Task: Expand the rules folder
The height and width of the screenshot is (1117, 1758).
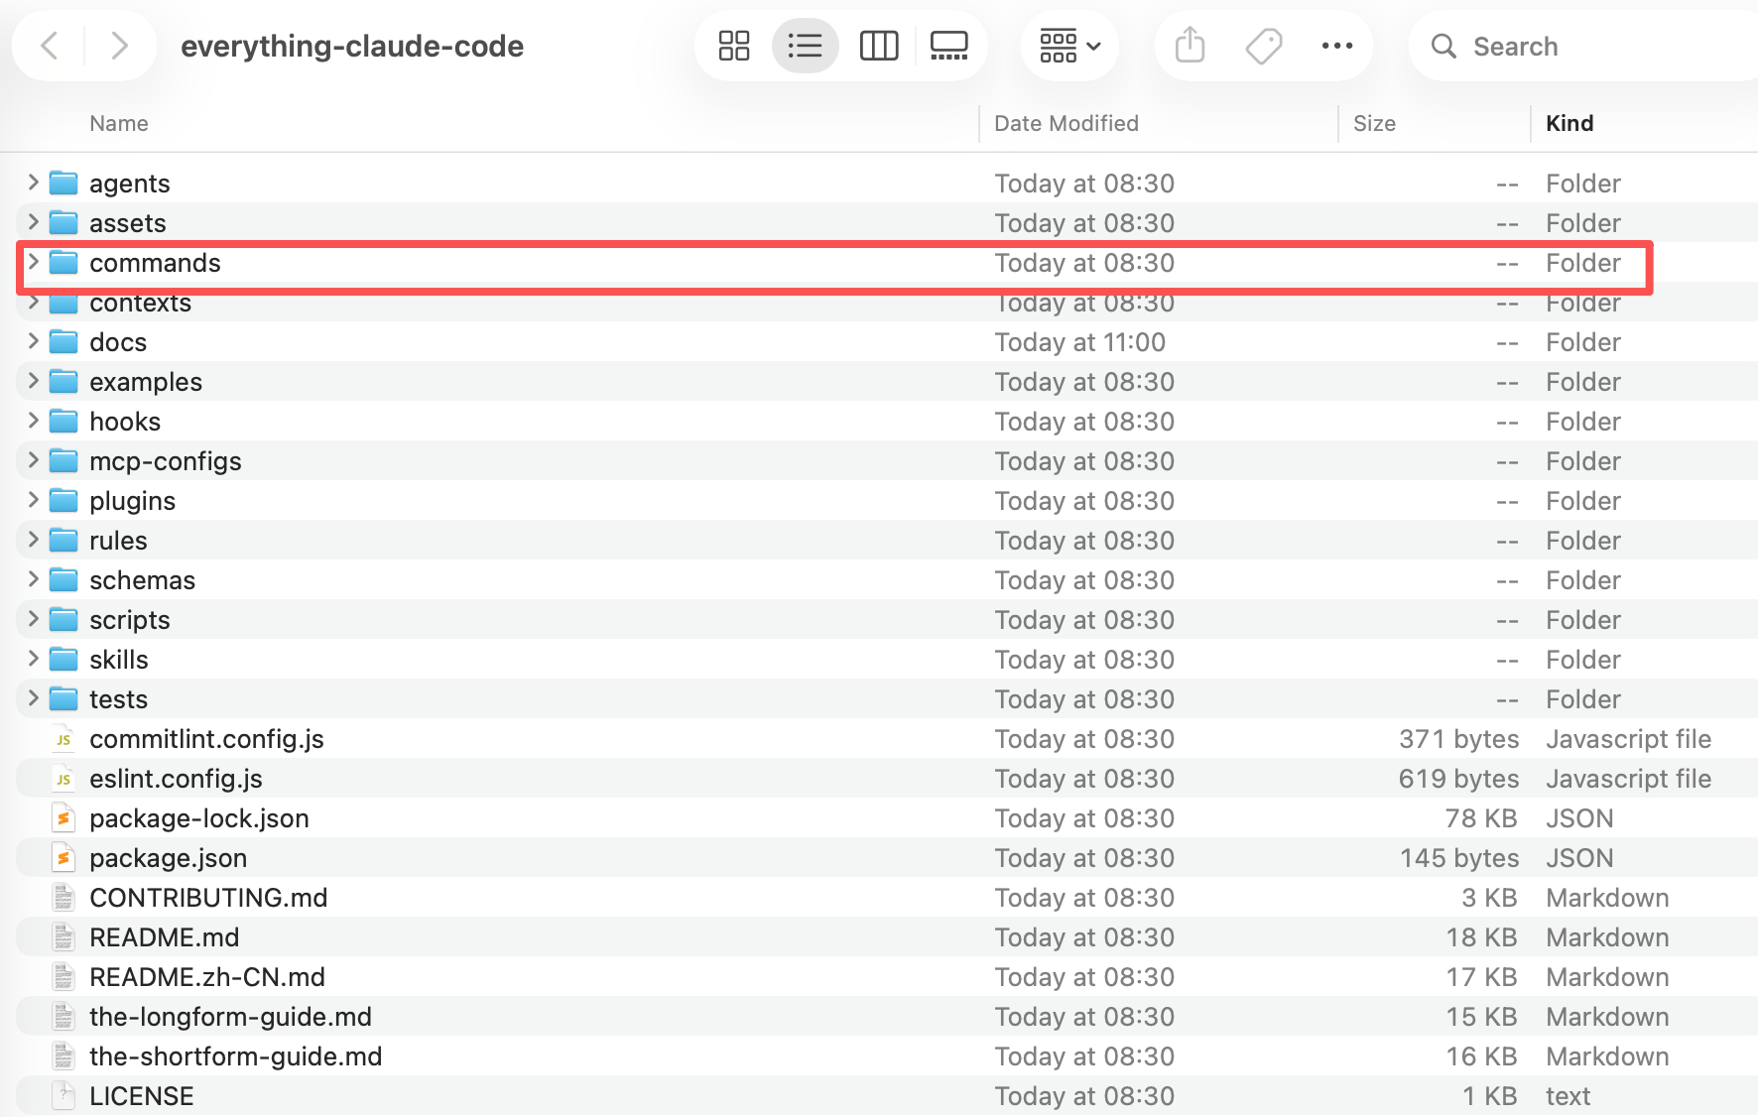Action: (33, 540)
